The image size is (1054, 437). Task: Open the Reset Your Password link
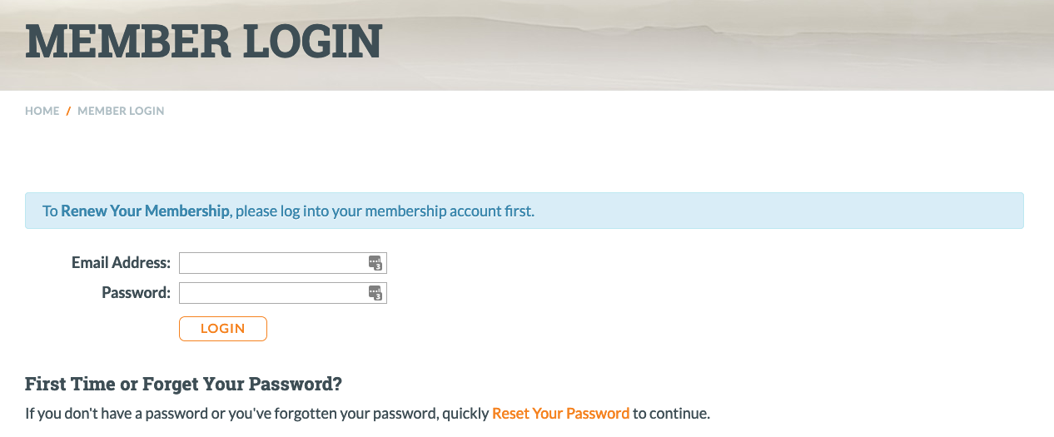click(x=560, y=413)
